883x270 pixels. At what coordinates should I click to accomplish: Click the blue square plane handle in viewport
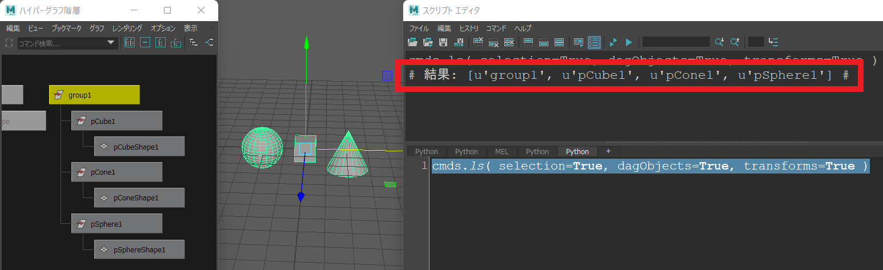coord(387,76)
